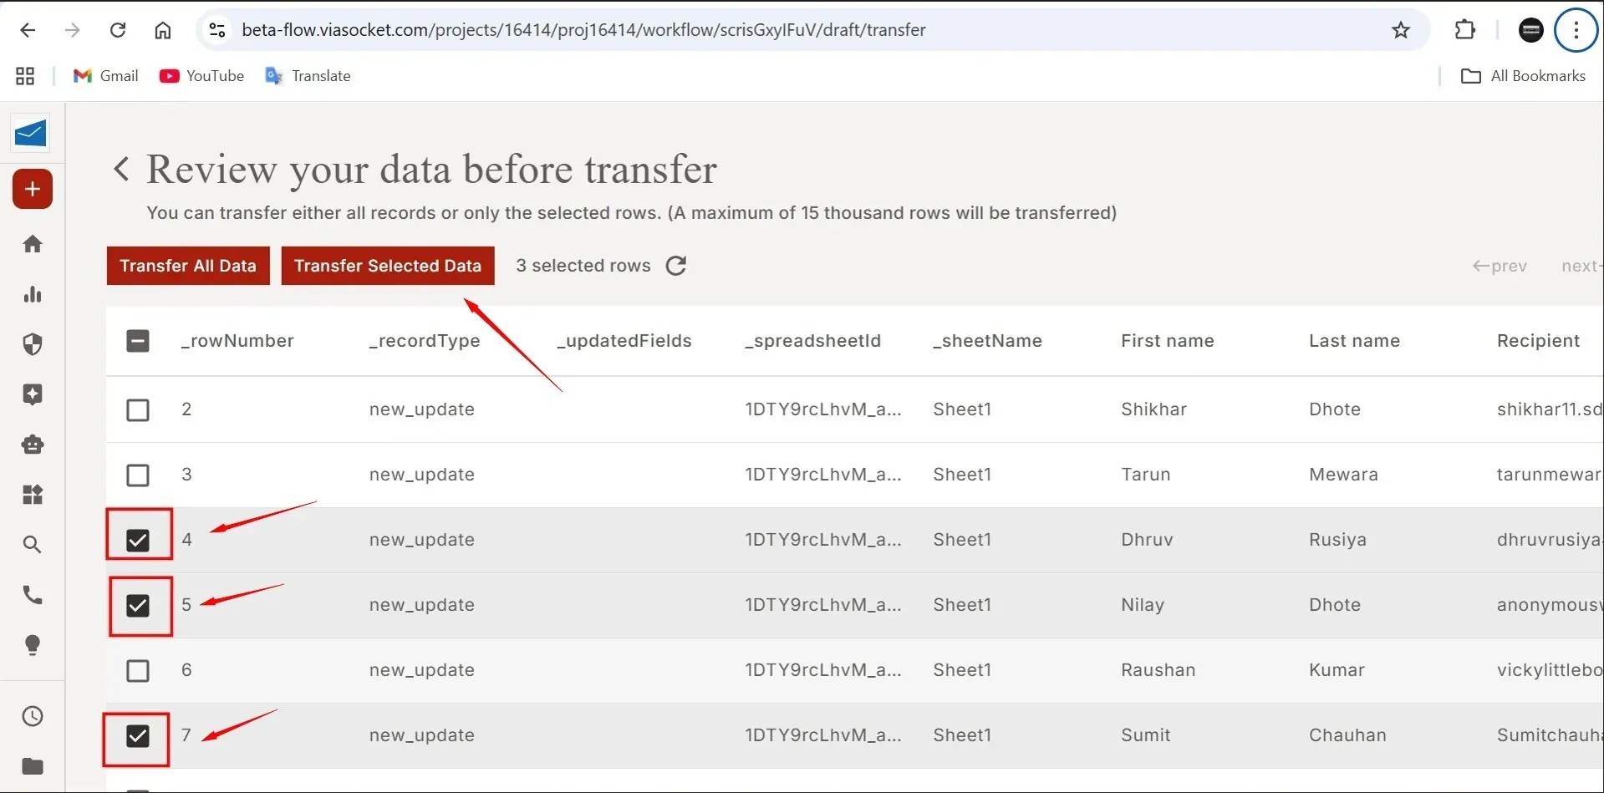
Task: Check the checkbox for row 2
Action: (137, 409)
